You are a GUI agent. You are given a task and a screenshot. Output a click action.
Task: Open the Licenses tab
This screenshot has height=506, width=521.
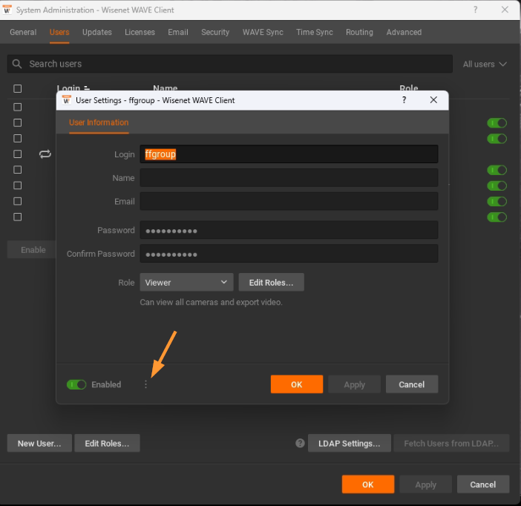point(140,32)
